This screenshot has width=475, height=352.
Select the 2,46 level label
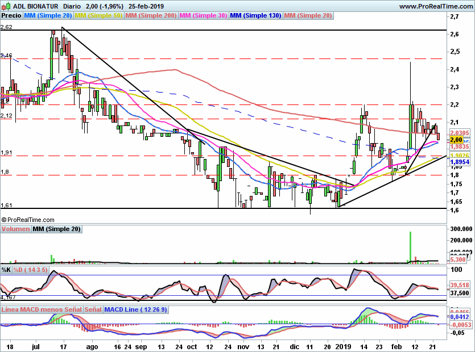[6, 55]
